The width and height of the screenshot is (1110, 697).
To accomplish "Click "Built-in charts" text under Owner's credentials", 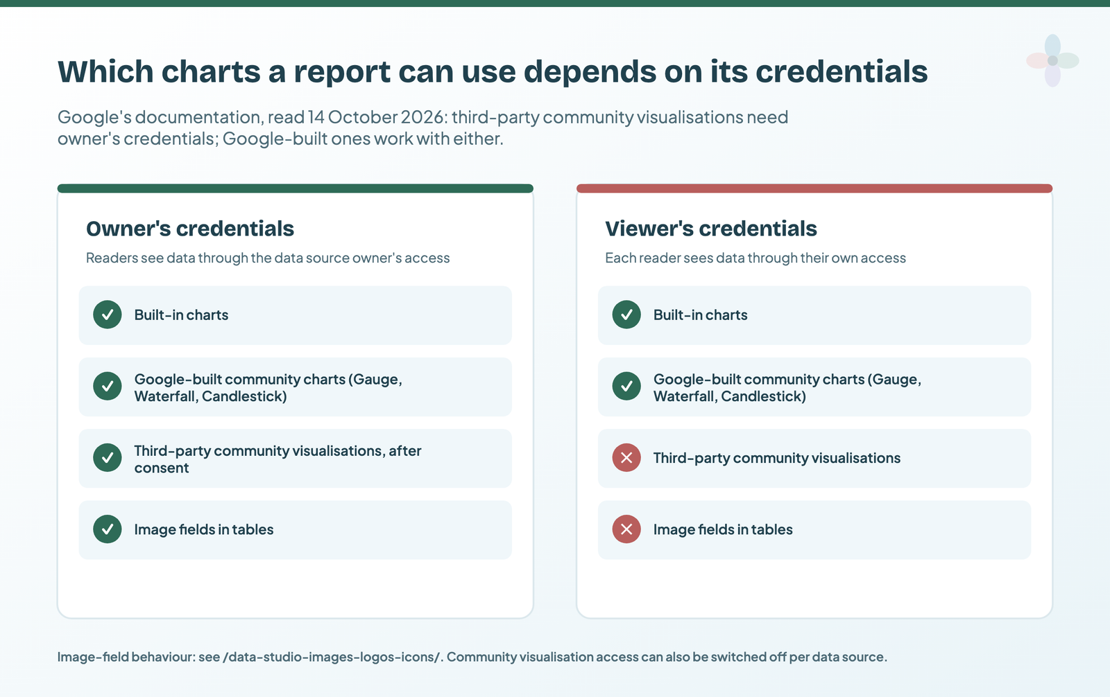I will point(181,315).
